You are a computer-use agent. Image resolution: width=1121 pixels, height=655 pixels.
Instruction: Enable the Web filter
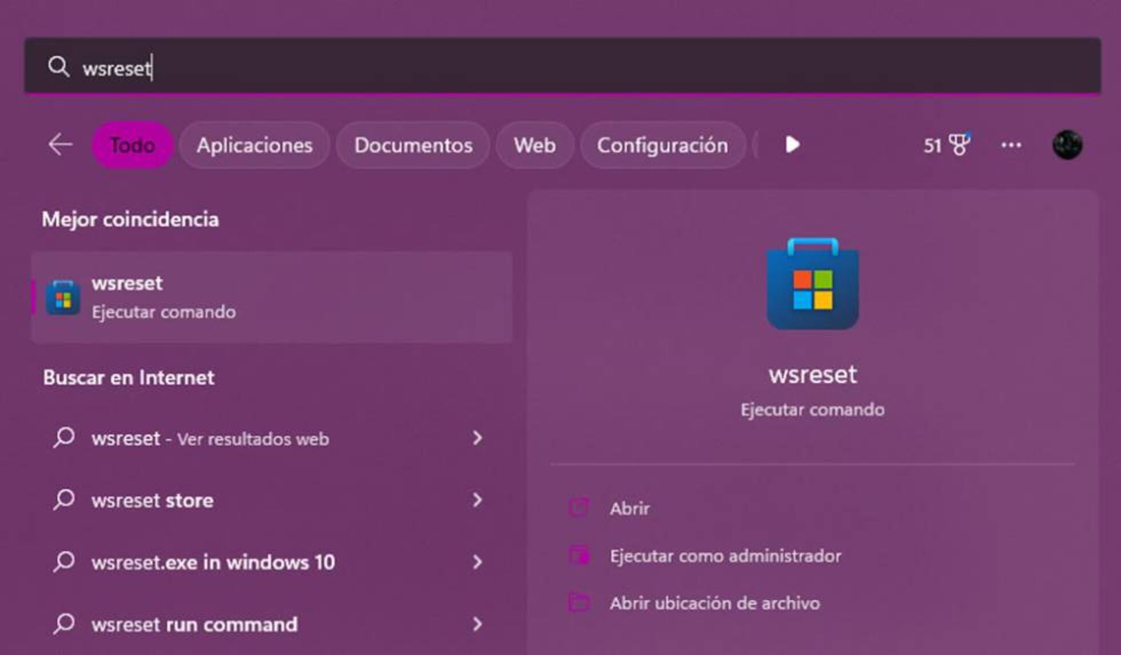tap(534, 146)
